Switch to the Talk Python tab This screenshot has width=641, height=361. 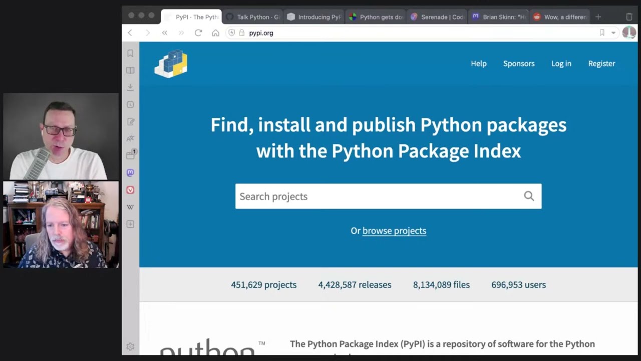[252, 17]
